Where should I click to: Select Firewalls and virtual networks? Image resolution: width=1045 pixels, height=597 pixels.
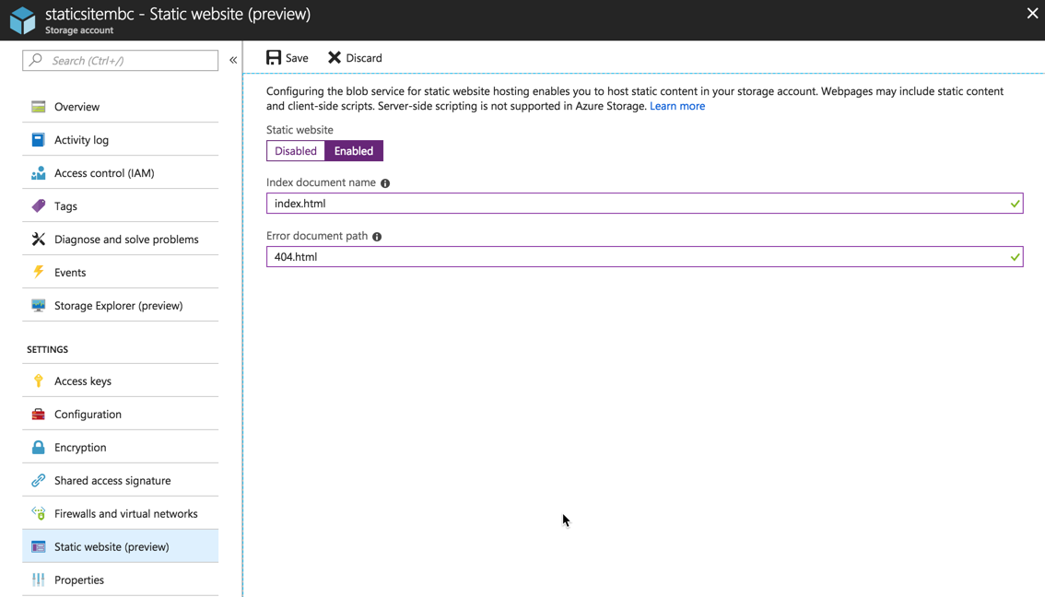125,514
